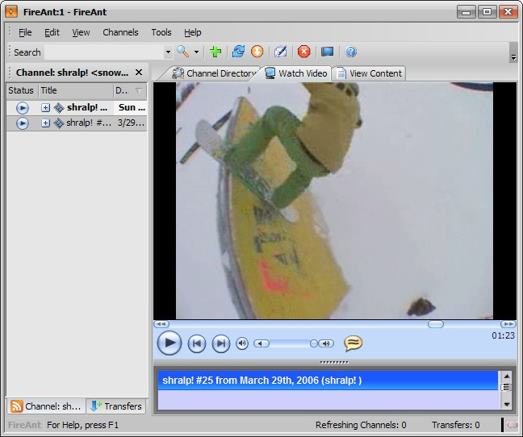This screenshot has width=523, height=437.
Task: Select playlist entry shralp! #25 from March 29th
Action: click(x=328, y=381)
